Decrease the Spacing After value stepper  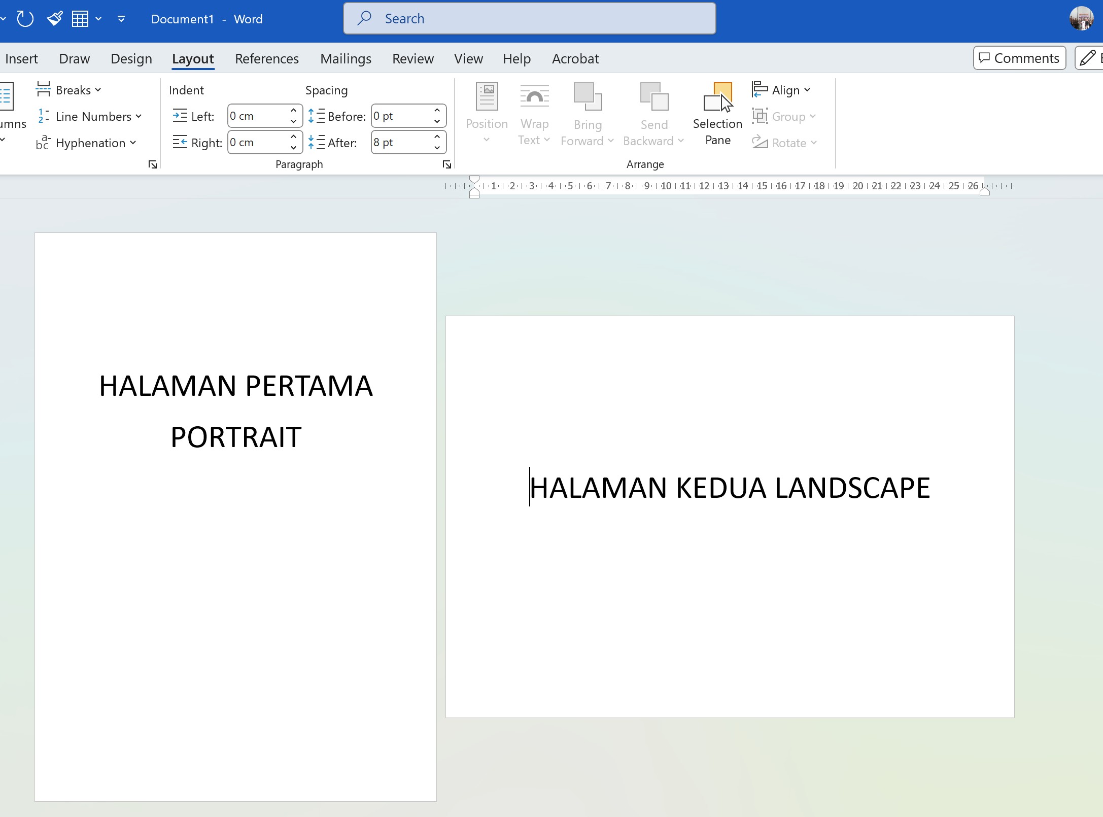[437, 148]
